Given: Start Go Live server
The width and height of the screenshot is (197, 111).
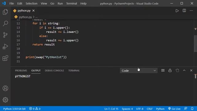Looking at the screenshot, I should click(x=174, y=109).
